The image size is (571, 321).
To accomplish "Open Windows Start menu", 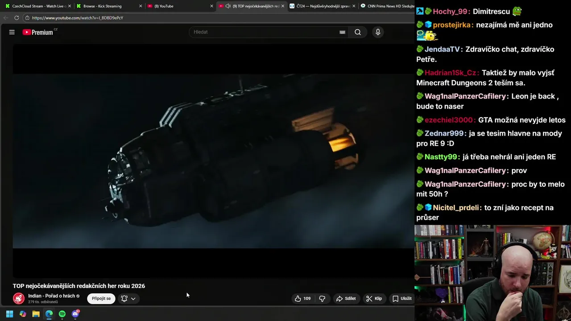I will 9,314.
